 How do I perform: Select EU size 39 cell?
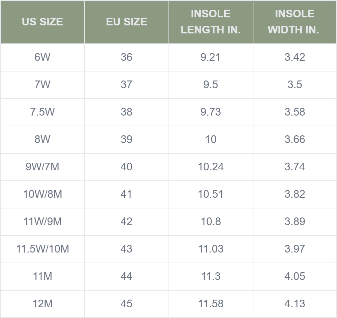tap(127, 139)
